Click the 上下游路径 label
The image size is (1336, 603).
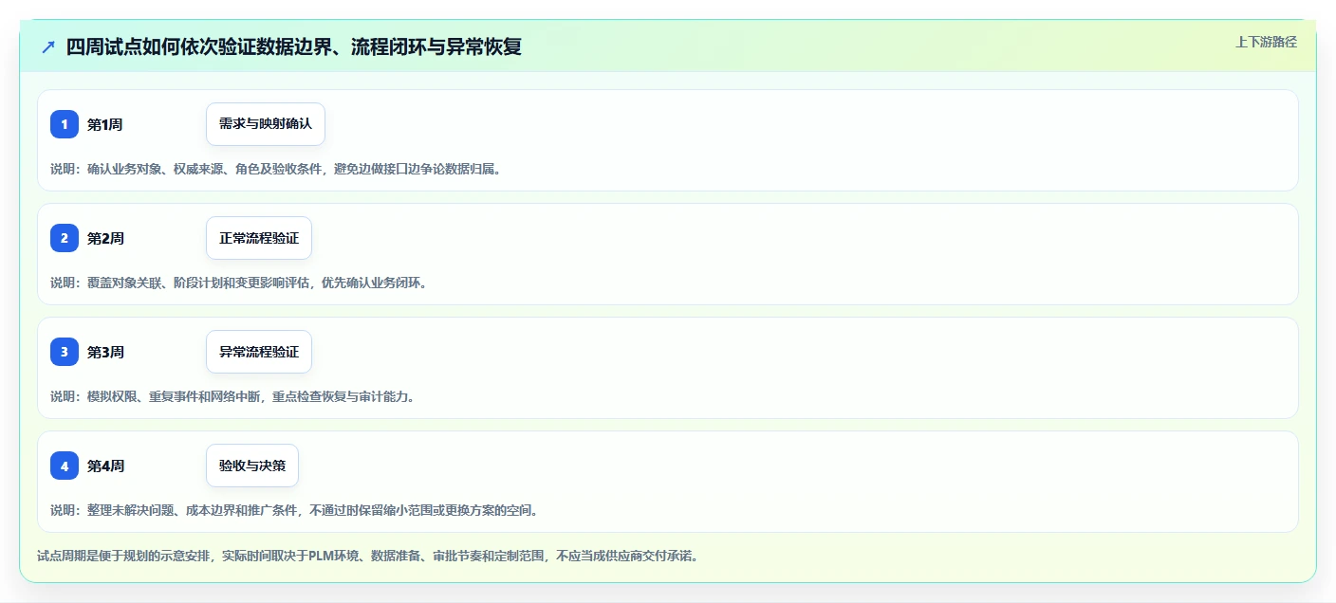coord(1266,42)
